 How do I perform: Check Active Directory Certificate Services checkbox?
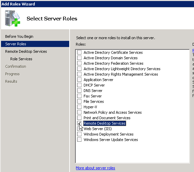tap(79, 52)
